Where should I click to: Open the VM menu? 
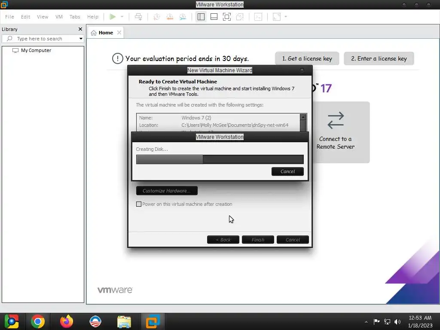tap(59, 17)
